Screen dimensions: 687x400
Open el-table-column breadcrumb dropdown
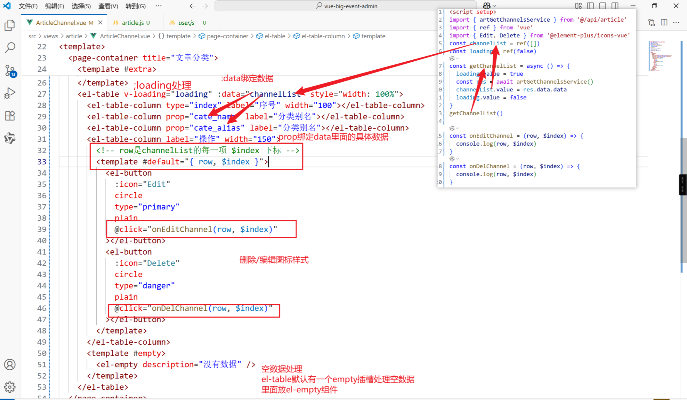tap(323, 36)
